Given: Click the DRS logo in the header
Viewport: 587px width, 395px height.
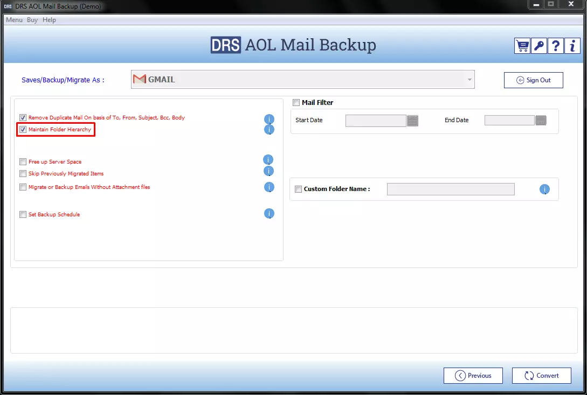Looking at the screenshot, I should coord(226,45).
